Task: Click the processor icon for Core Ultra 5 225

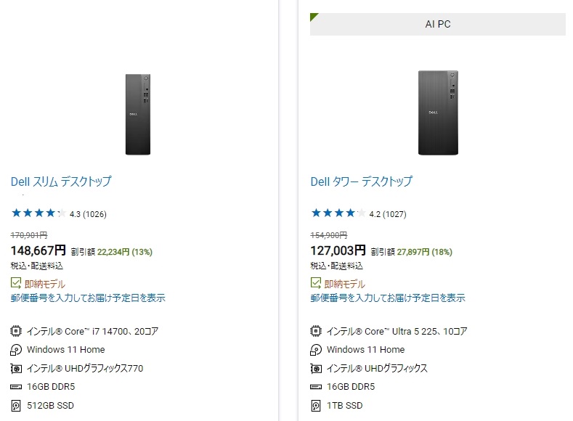Action: pos(316,331)
